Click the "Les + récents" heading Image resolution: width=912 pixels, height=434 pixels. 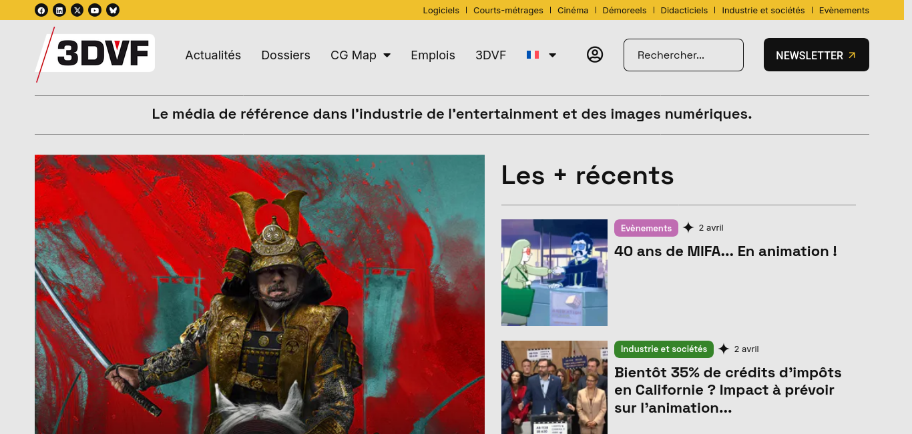[588, 175]
